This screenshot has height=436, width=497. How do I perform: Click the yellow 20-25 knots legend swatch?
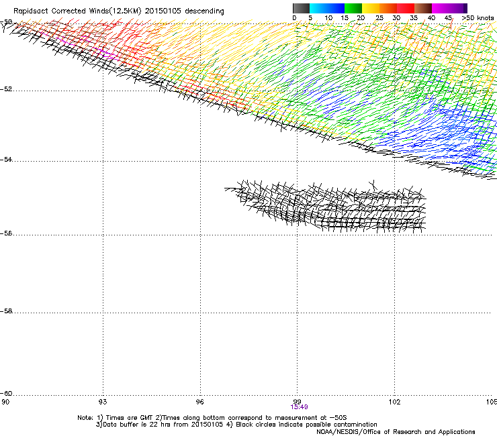[x=371, y=8]
